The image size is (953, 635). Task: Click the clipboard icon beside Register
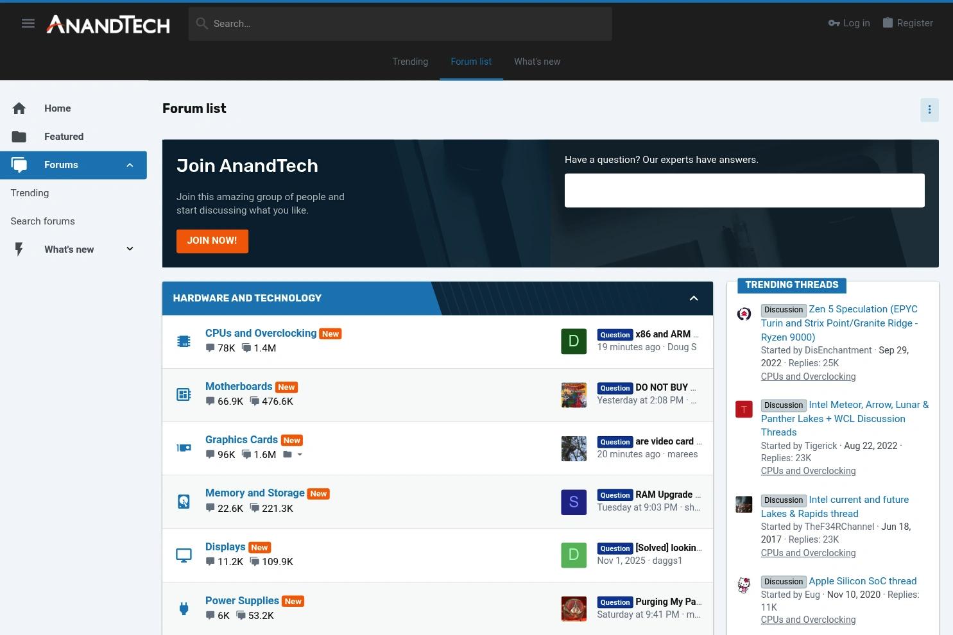coord(888,23)
